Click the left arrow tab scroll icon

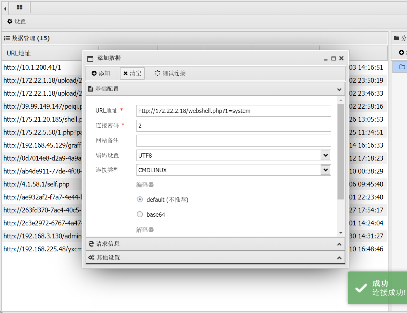[x=5, y=8]
